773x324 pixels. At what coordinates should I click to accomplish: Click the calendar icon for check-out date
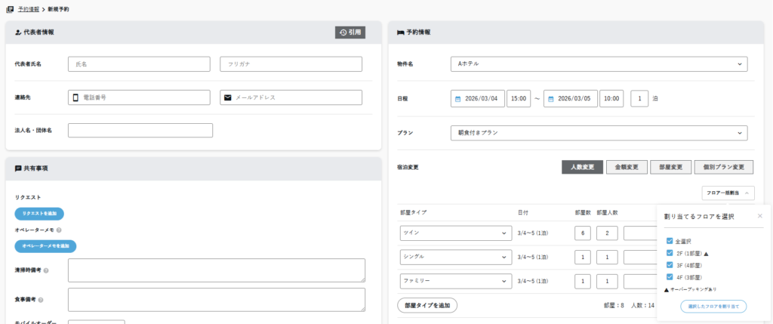(552, 98)
